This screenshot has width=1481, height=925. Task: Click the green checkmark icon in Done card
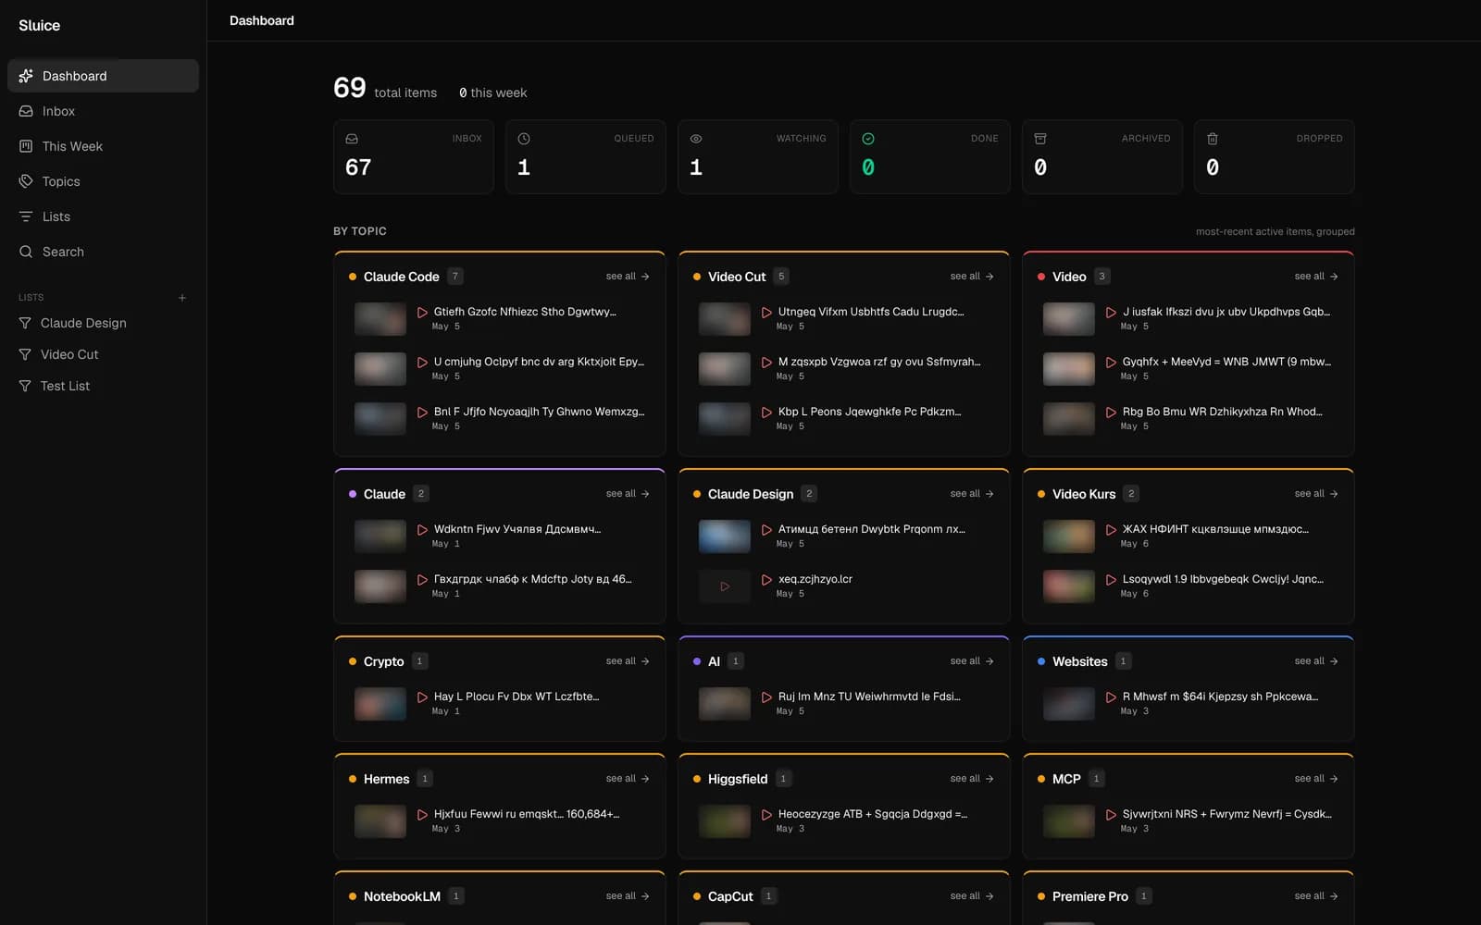868,139
